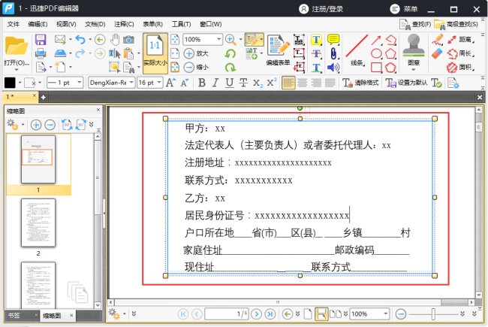This screenshot has width=488, height=327.
Task: Select page 2 thumbnail
Action: tap(38, 223)
